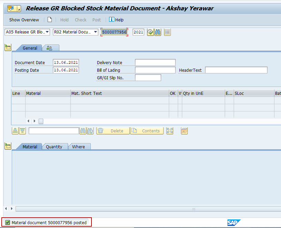
Task: Click the menu icon in the title bar
Action: (x=14, y=8)
